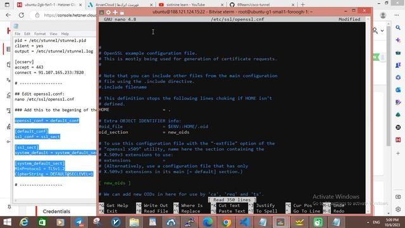Screen dimensions: 405x228
Task: Open Hetzner account user dropdown
Action: point(378,30)
